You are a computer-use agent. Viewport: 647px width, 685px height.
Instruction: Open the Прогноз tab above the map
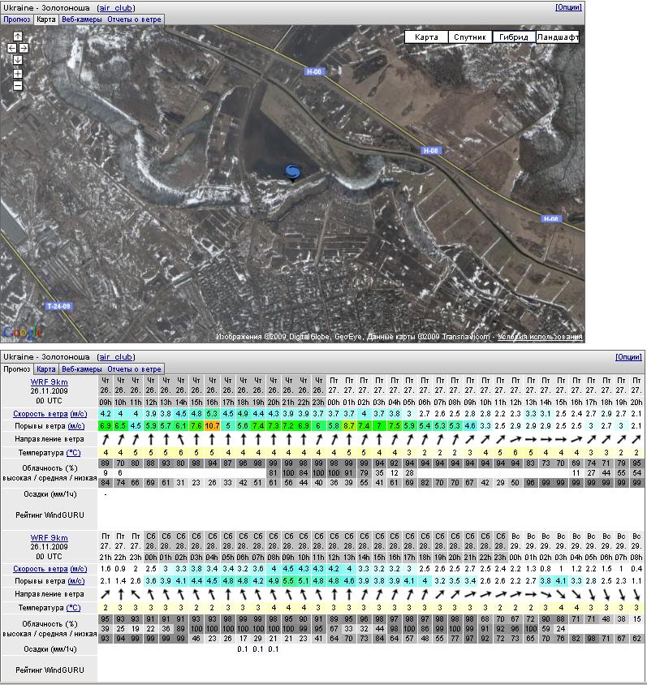[x=17, y=19]
